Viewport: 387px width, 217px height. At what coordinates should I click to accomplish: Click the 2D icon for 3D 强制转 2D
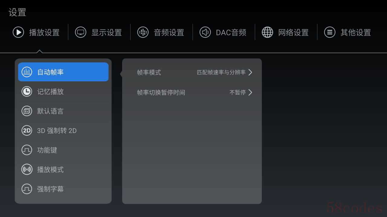pyautogui.click(x=27, y=131)
